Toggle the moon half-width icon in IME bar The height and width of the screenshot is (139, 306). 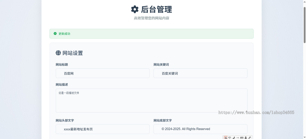pyautogui.click(x=234, y=137)
